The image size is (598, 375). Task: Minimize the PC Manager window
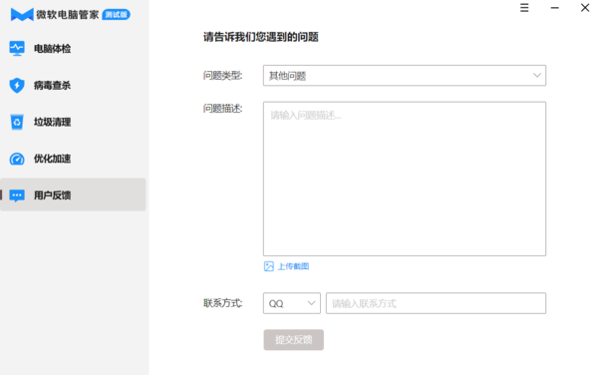[555, 8]
